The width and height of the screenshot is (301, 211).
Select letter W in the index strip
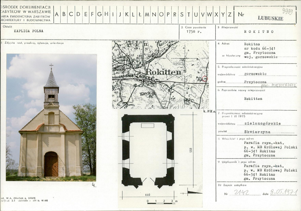tap(210, 14)
